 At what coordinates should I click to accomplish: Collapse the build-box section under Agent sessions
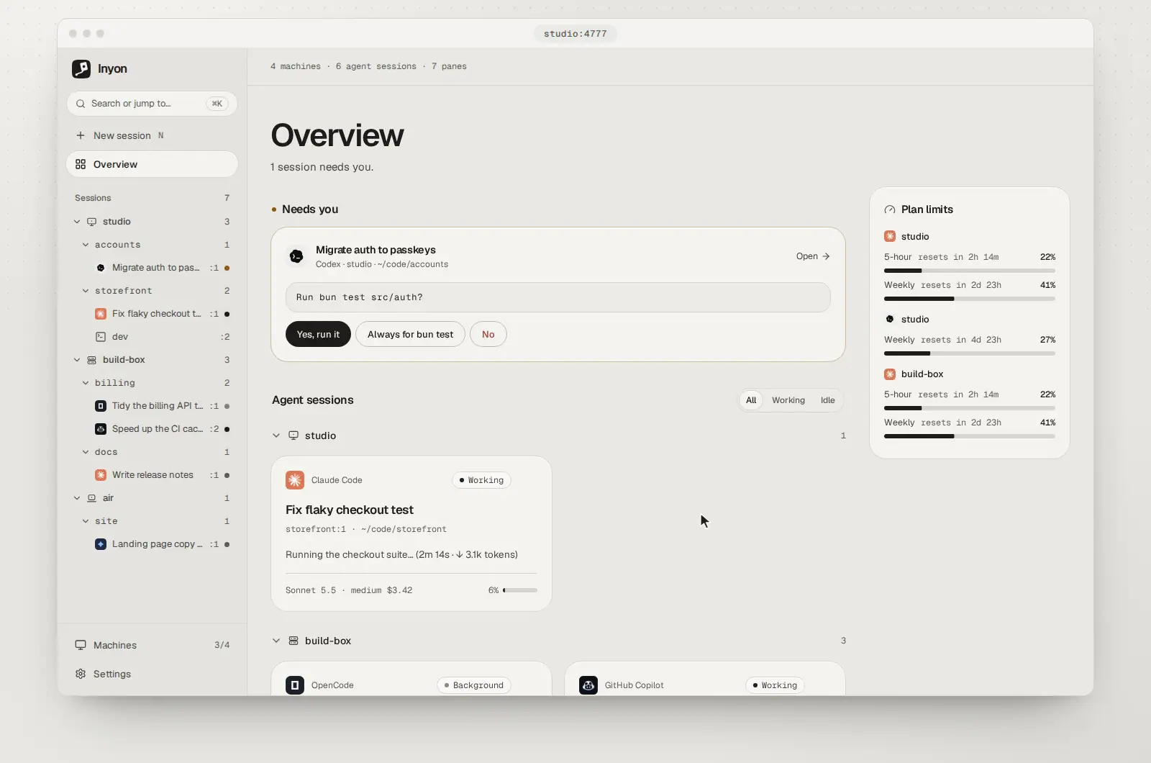(x=276, y=641)
